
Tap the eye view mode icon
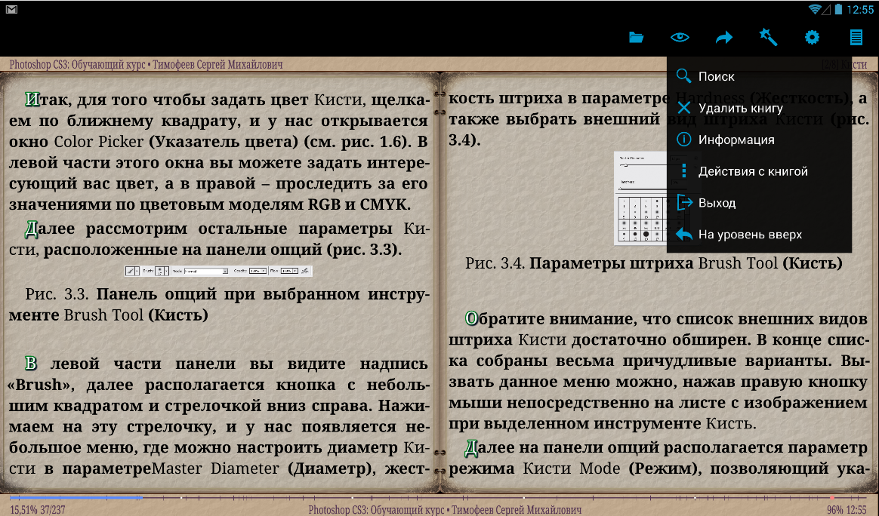[x=680, y=38]
